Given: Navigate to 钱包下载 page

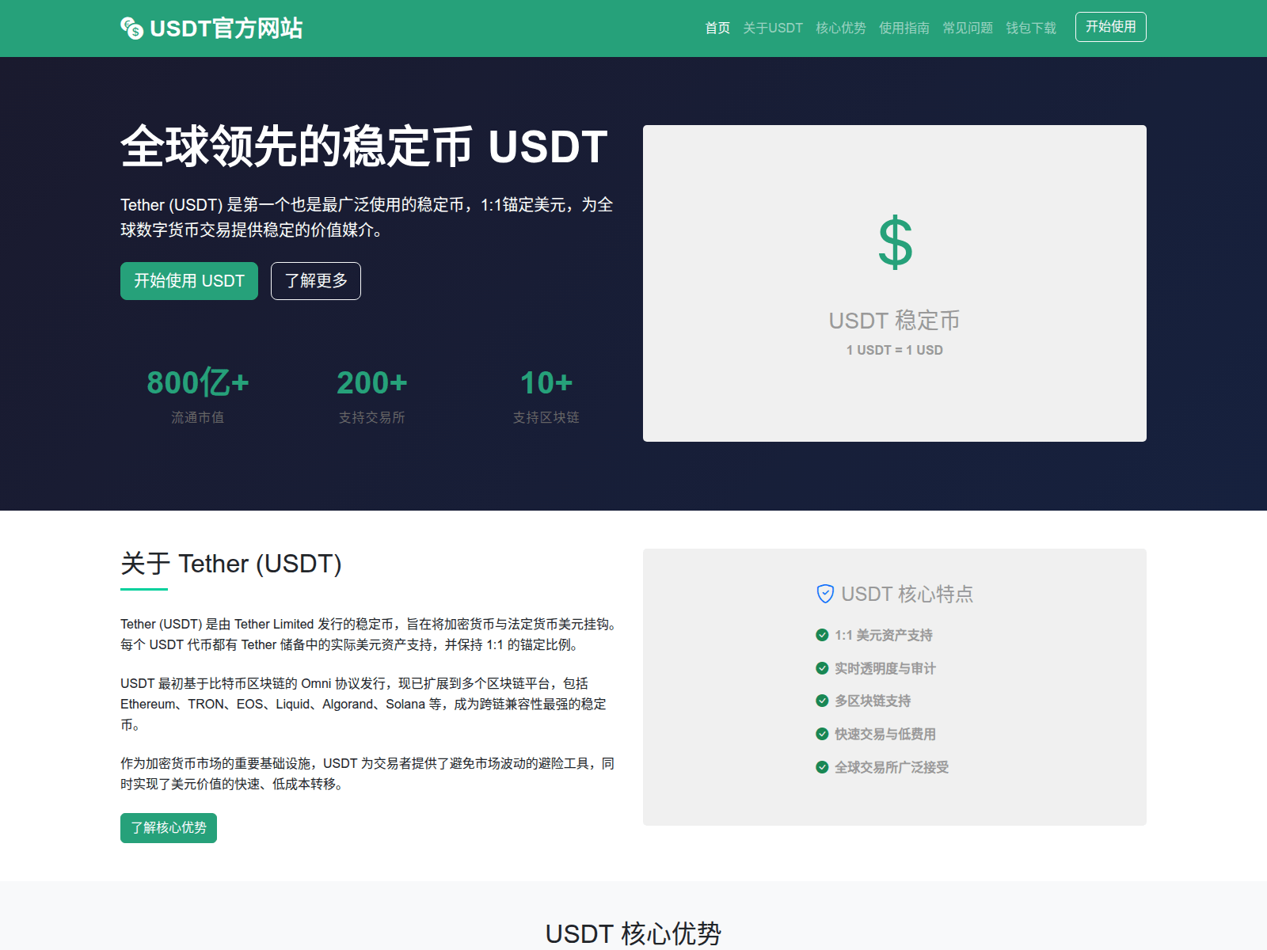Looking at the screenshot, I should (x=1030, y=28).
